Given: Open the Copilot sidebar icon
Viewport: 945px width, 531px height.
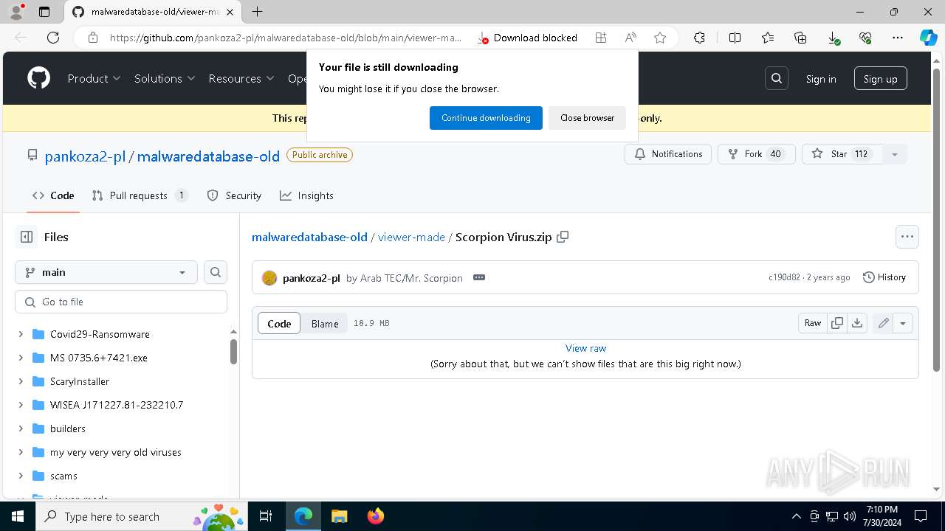Looking at the screenshot, I should [928, 38].
